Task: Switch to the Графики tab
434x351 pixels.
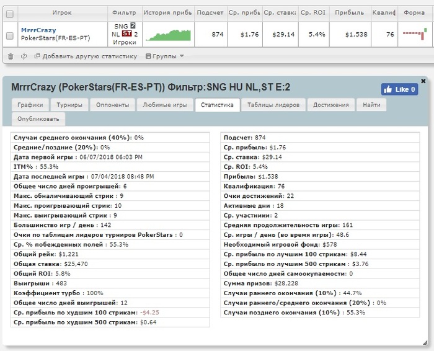Action: (30, 105)
